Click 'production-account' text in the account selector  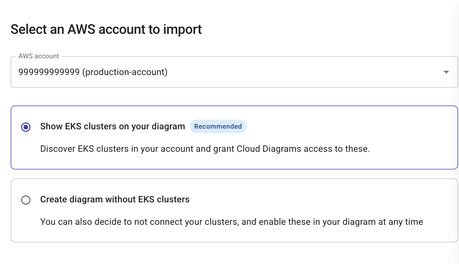(x=125, y=72)
